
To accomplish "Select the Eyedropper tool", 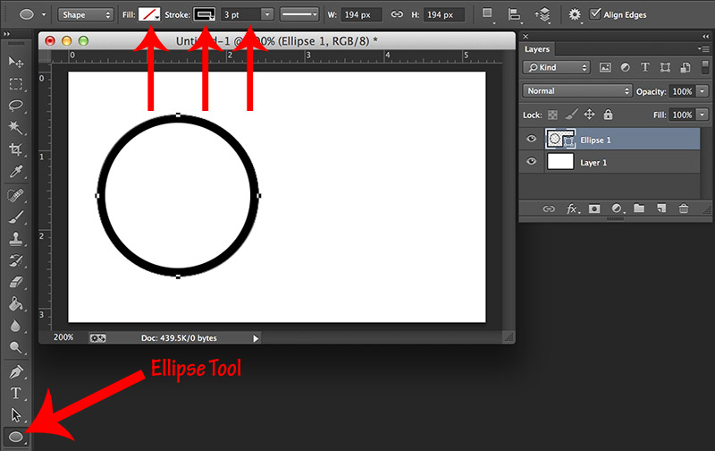I will point(16,172).
